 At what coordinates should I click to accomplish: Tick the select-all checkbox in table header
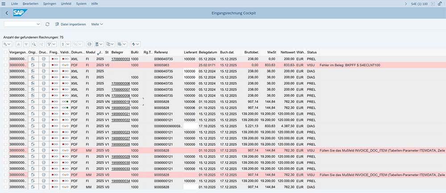(x=5, y=53)
